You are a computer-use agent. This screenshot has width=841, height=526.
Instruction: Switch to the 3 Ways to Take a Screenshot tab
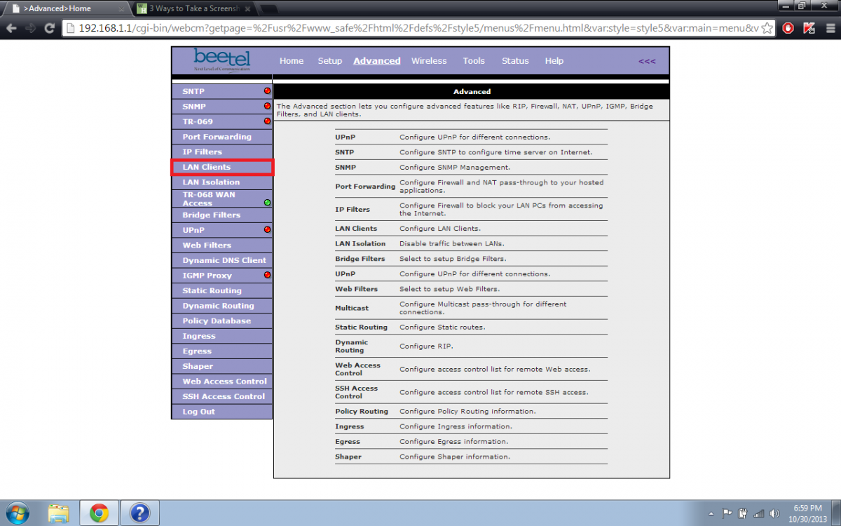pyautogui.click(x=193, y=8)
